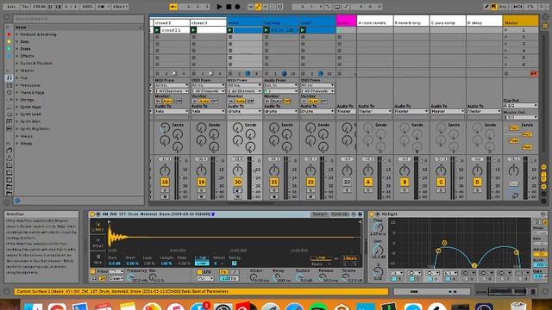Open the Cue Out dropdown on Master
Viewport: 552px width, 310px height.
click(x=520, y=105)
